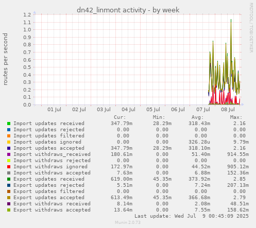The width and height of the screenshot is (256, 228).
Task: Click the green Import updates received swatch
Action: click(x=9, y=124)
